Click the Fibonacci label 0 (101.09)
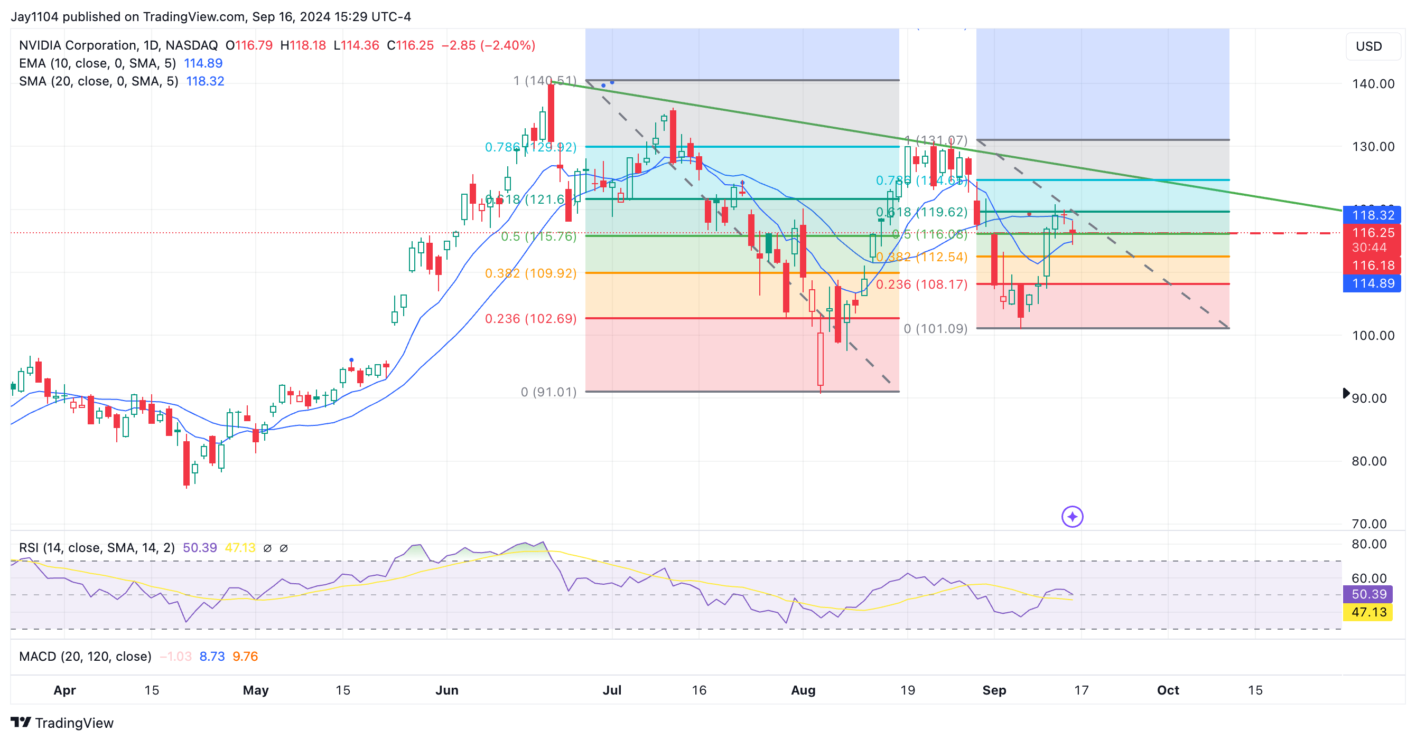The width and height of the screenshot is (1416, 741). coord(936,329)
